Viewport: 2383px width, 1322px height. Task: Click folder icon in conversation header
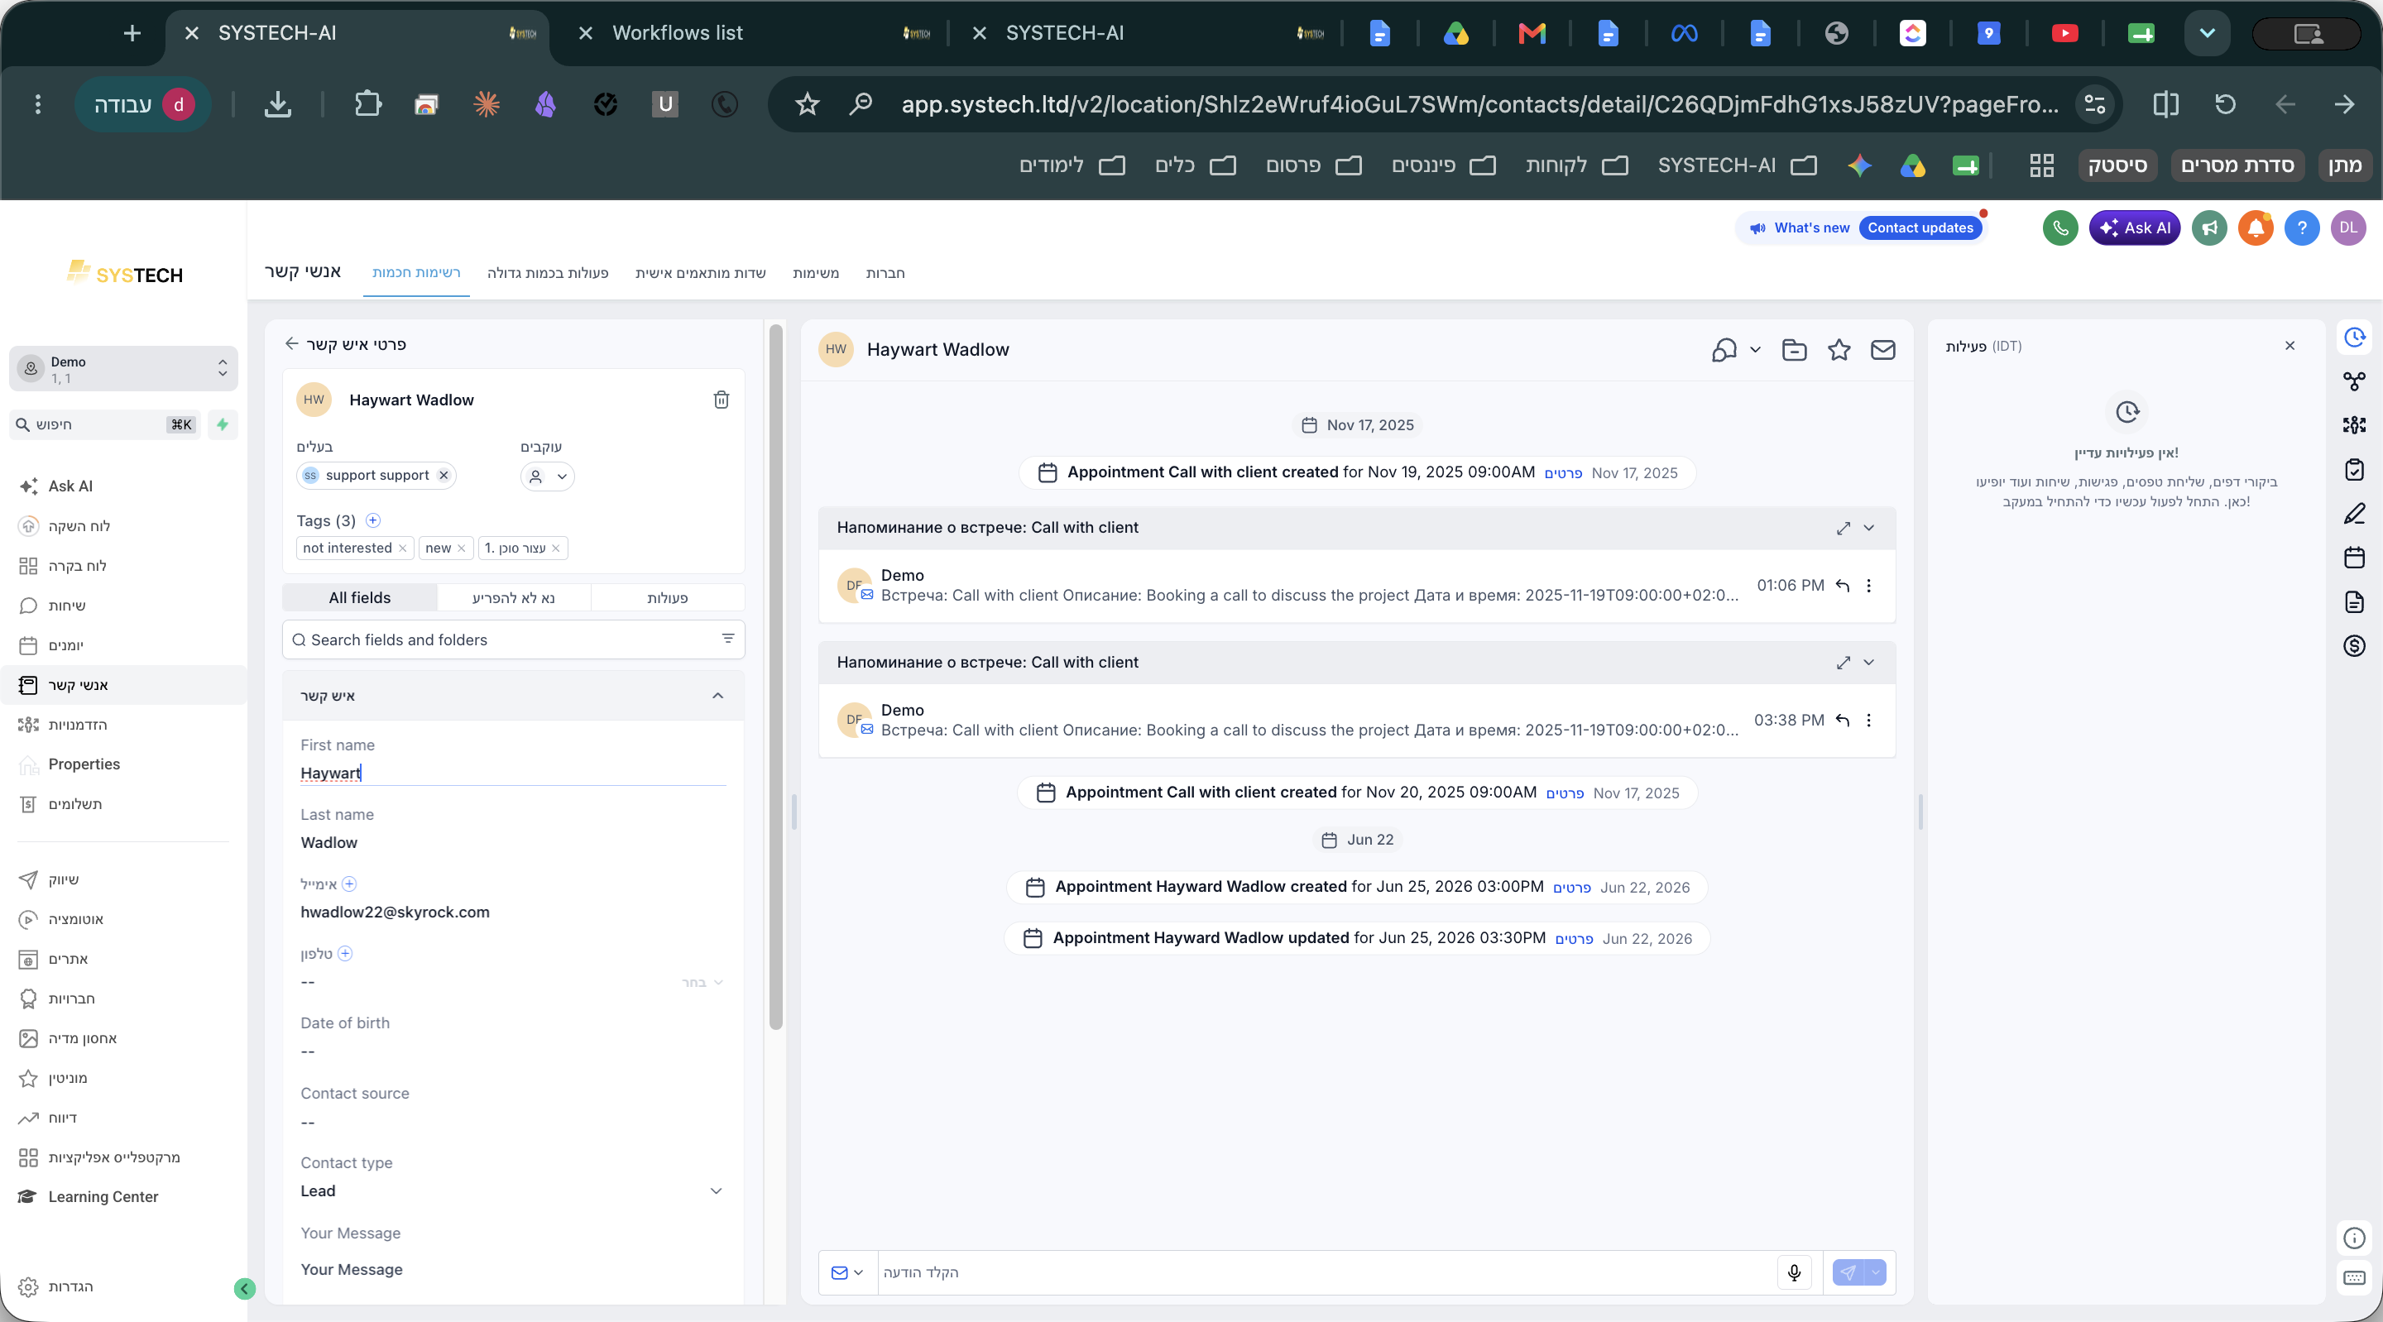click(1794, 350)
